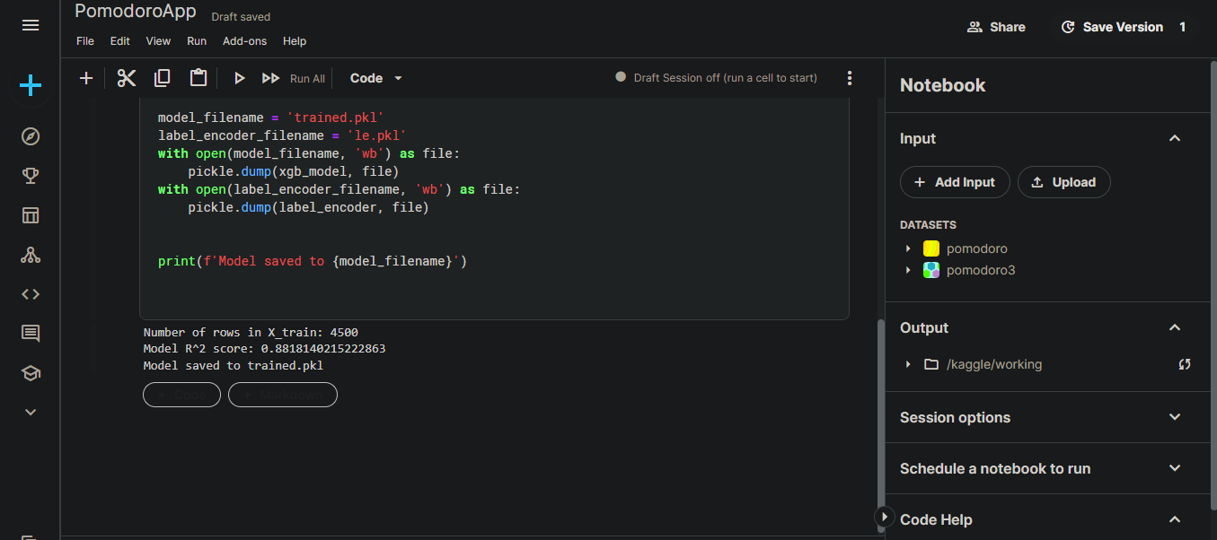Screen dimensions: 1217x540
Task: Expand more sidebar items chevron
Action: tap(31, 413)
